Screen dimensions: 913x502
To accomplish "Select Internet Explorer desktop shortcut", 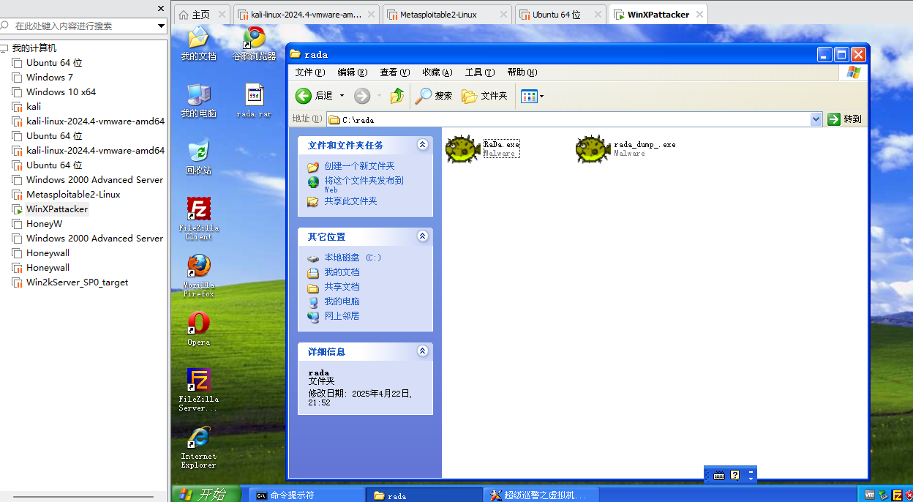I will pos(198,446).
